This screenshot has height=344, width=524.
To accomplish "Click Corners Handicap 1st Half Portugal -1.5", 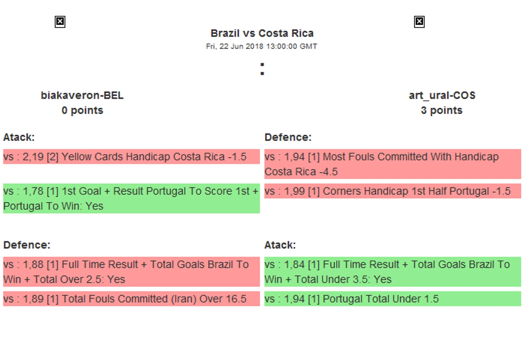I will 392,191.
